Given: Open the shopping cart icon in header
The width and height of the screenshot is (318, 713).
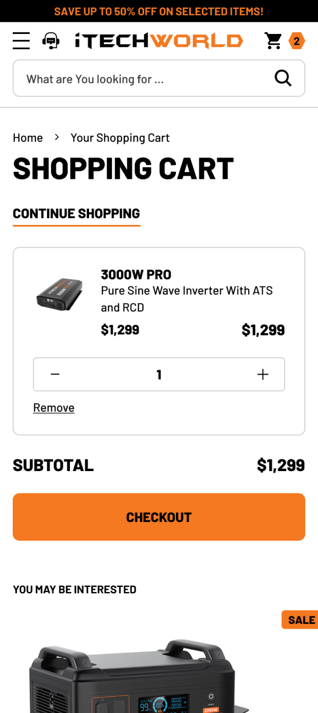Looking at the screenshot, I should click(273, 41).
